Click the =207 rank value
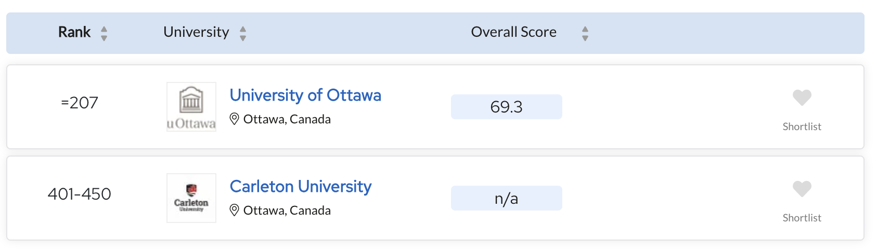Screen dimensions: 877x252 pyautogui.click(x=80, y=103)
